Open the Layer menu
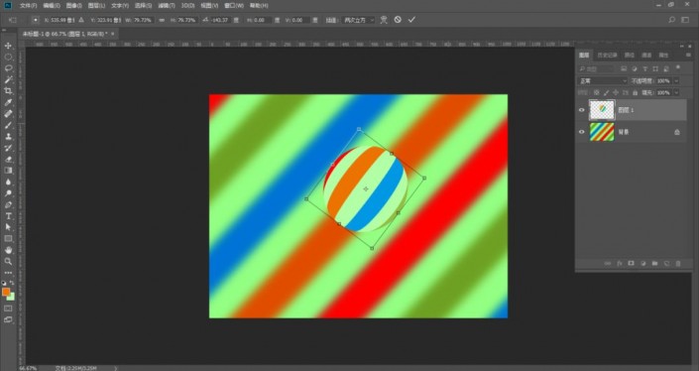Viewport: 699px width, 371px height. [96, 6]
